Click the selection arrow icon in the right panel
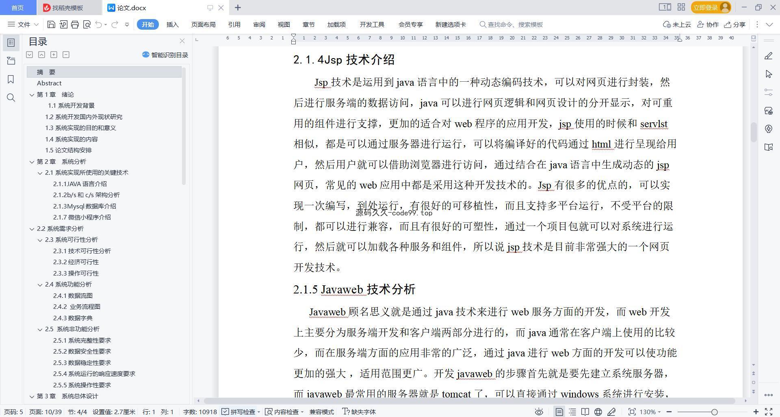780x417 pixels. (768, 74)
